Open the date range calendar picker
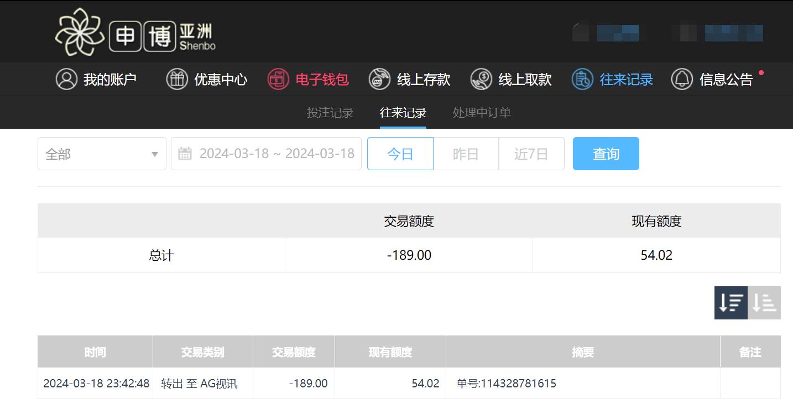 coord(266,154)
